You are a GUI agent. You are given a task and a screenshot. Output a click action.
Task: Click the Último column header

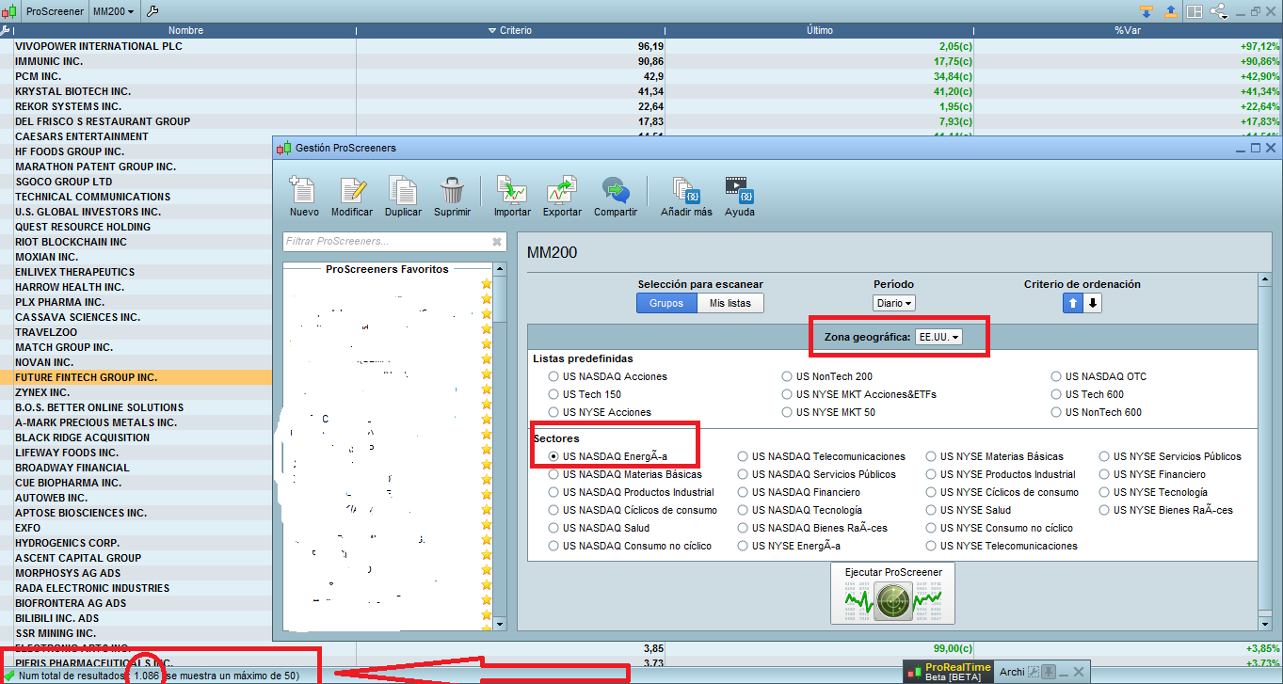[820, 31]
